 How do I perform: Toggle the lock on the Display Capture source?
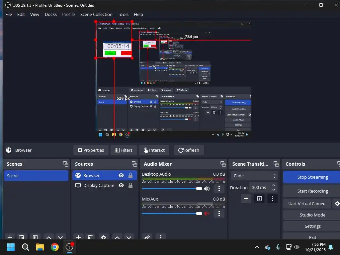coord(130,185)
